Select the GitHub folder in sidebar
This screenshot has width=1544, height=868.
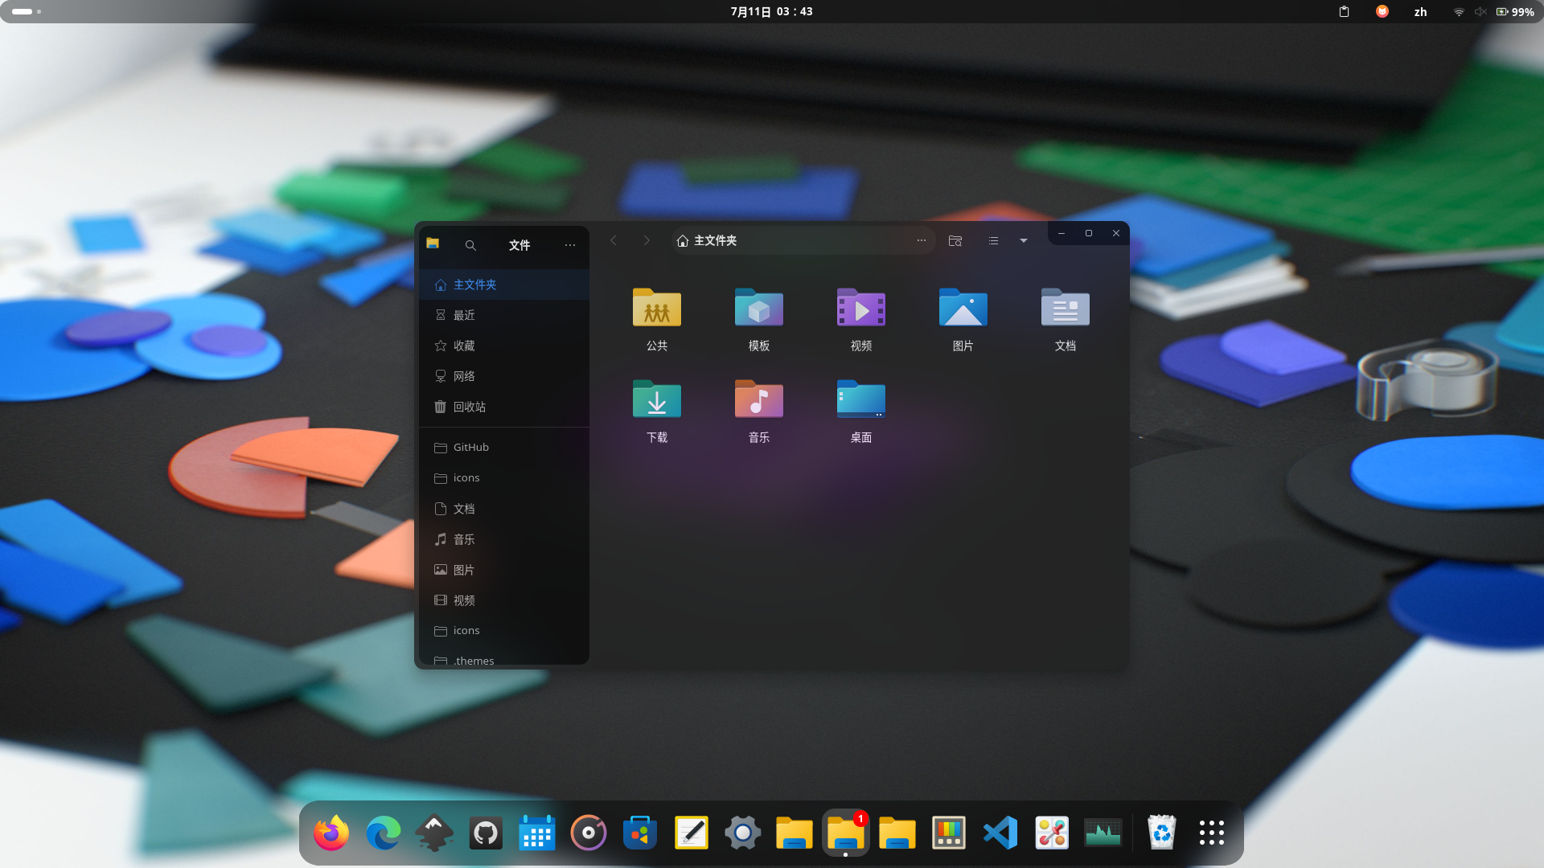[x=470, y=447]
